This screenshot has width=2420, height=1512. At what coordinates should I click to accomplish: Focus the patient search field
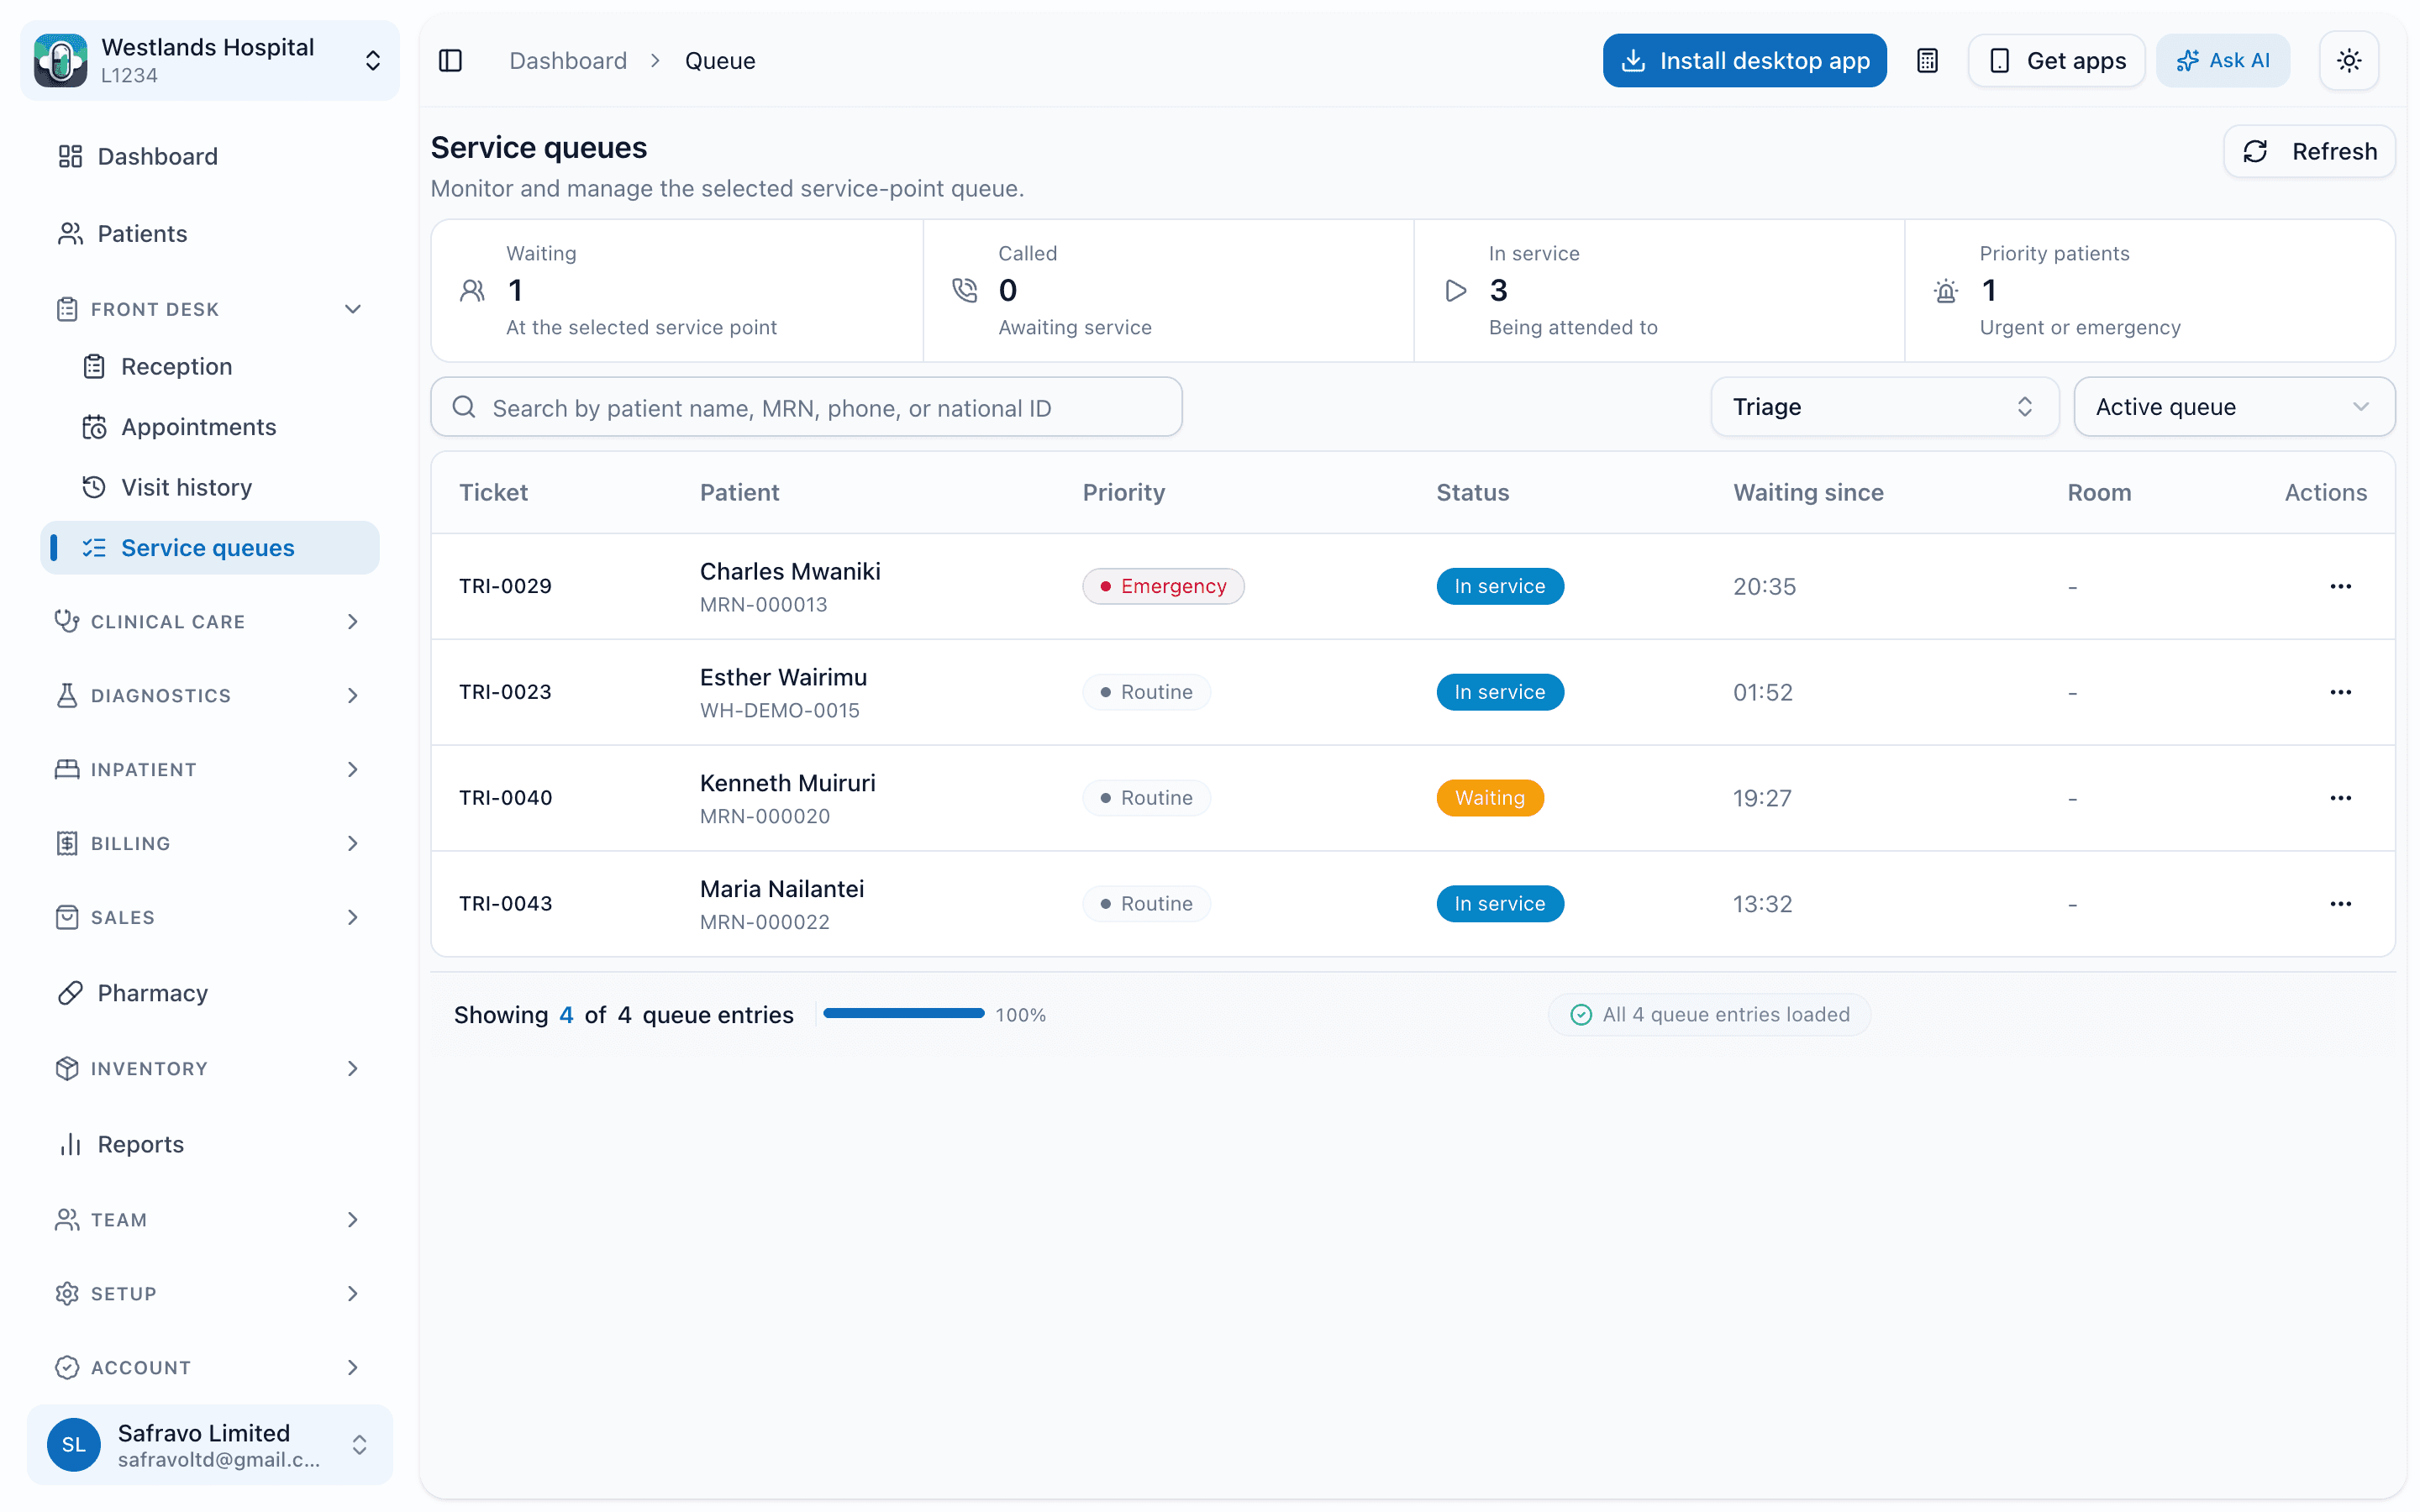click(x=806, y=407)
